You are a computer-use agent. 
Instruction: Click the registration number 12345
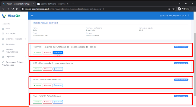[x=141, y=30]
